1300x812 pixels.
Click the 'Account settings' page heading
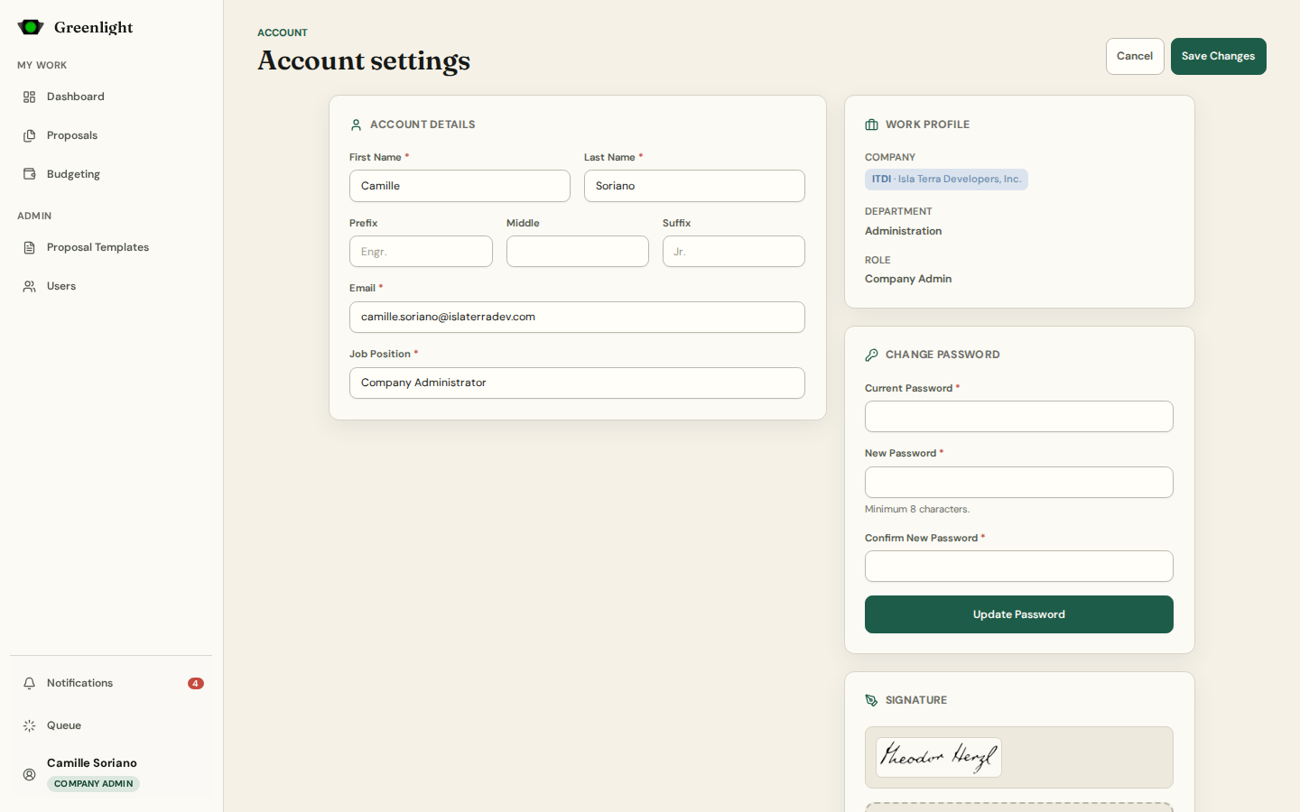(x=364, y=60)
